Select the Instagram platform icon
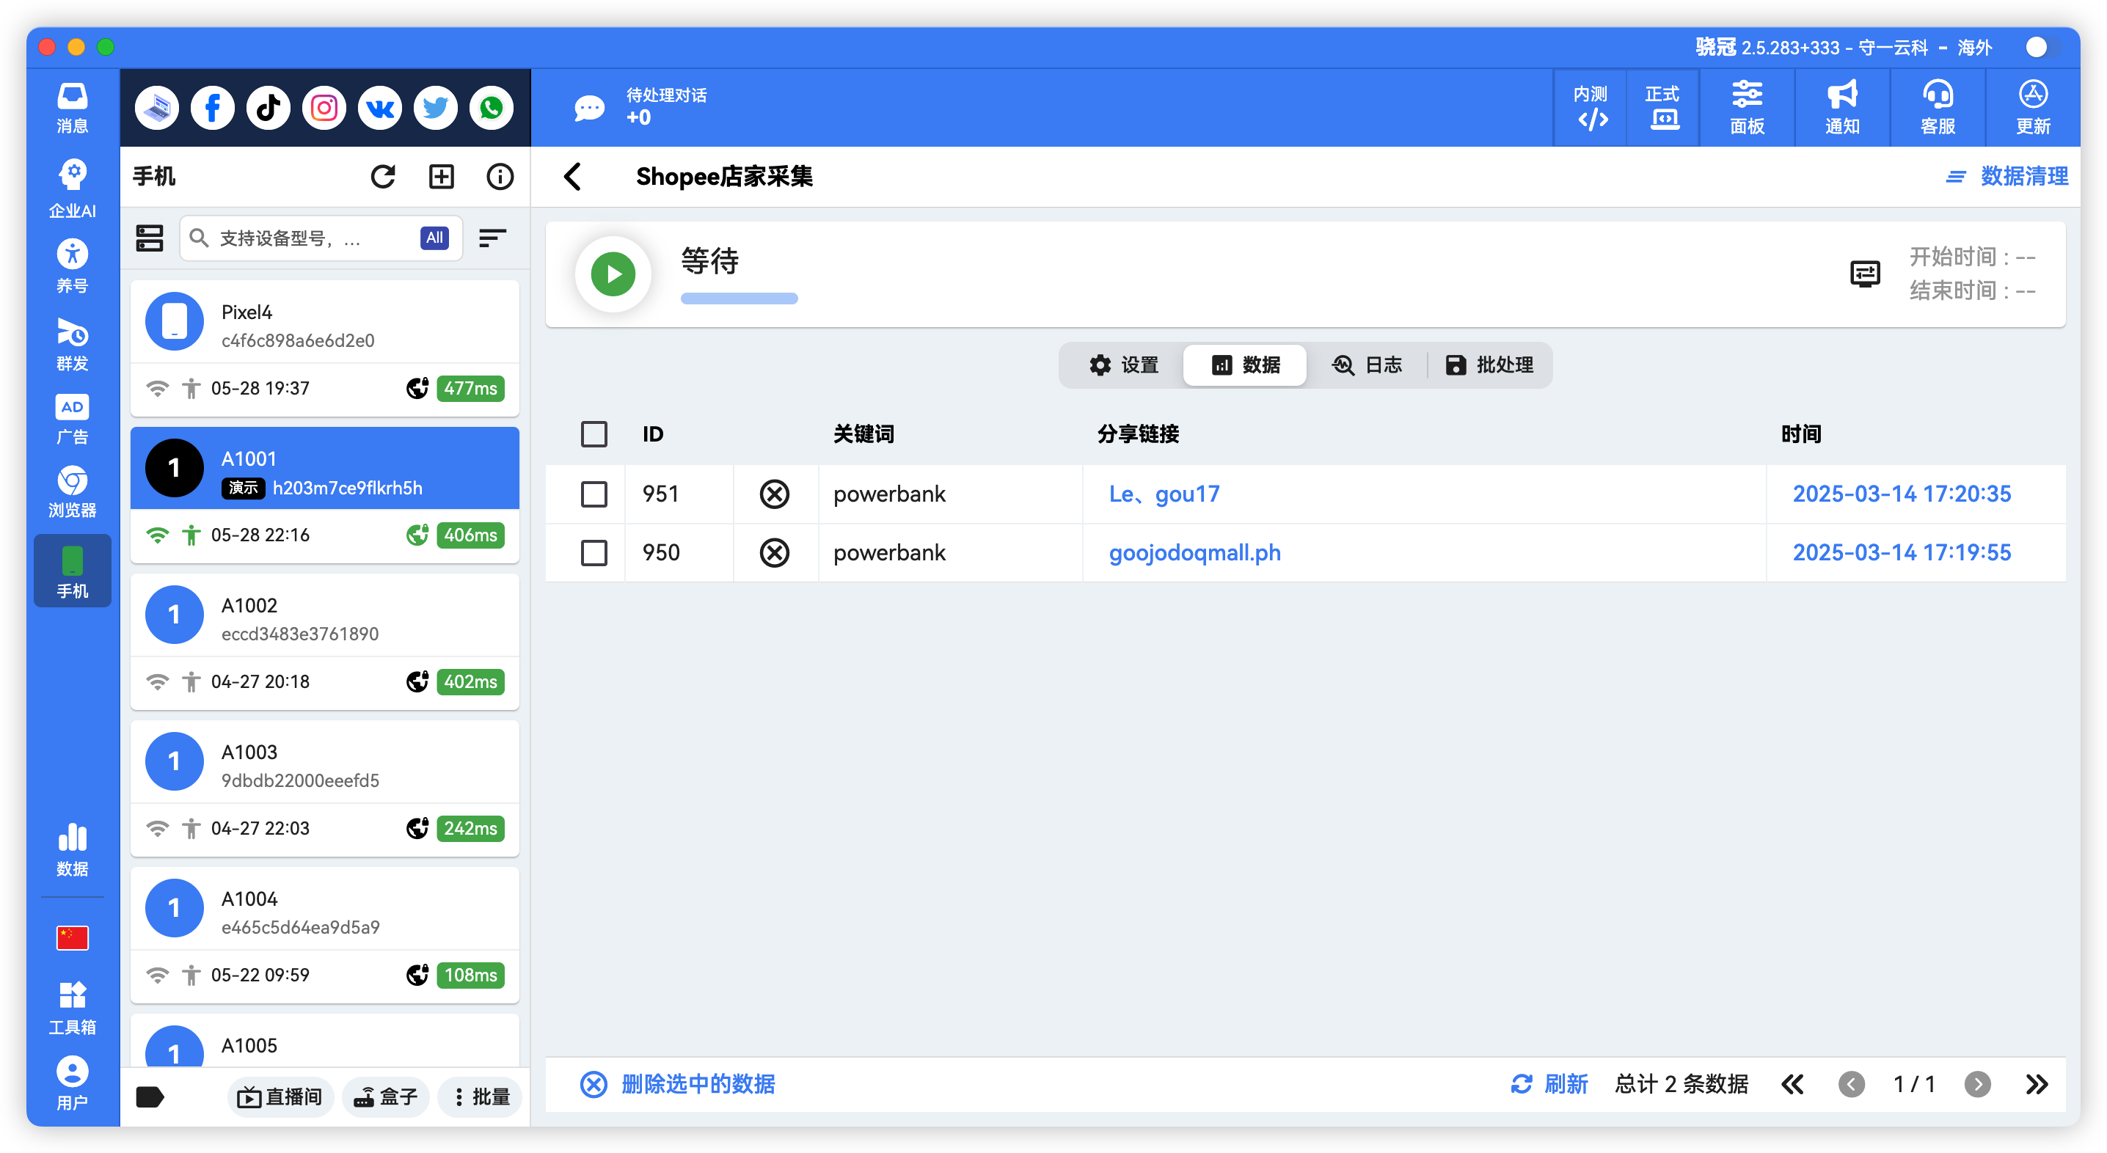The height and width of the screenshot is (1153, 2107). (324, 108)
